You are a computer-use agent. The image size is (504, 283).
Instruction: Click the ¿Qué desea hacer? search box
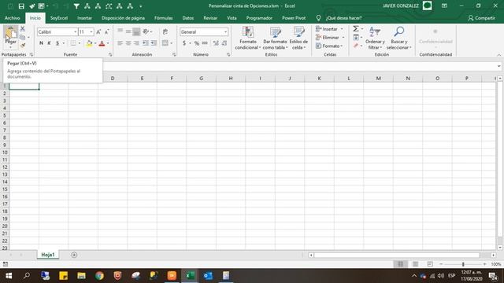343,18
